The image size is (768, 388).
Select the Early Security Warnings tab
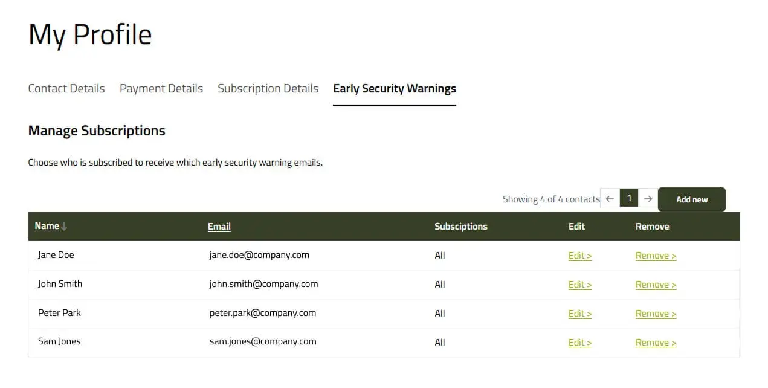click(x=395, y=89)
